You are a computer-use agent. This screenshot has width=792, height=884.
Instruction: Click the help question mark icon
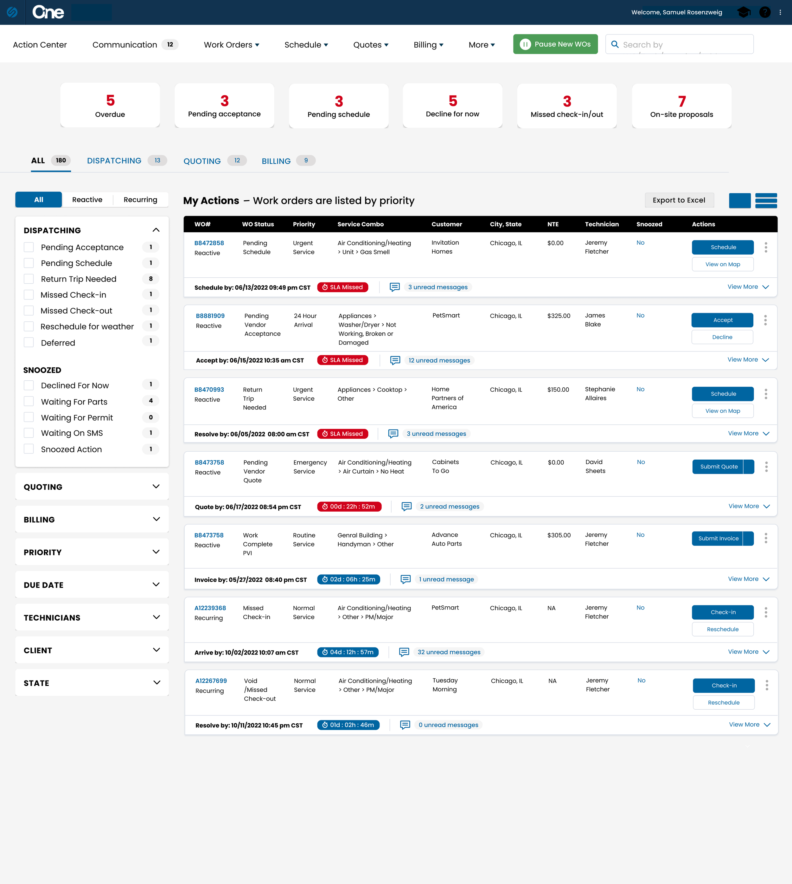pos(764,12)
